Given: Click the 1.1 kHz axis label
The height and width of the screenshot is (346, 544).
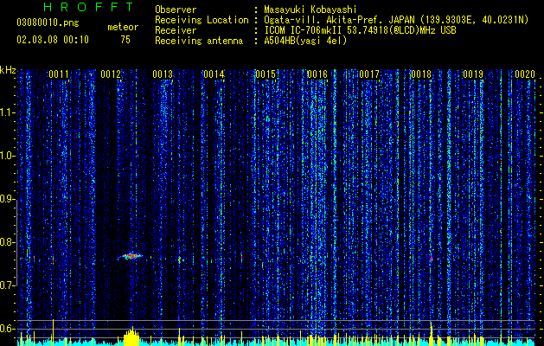Looking at the screenshot, I should (7, 112).
